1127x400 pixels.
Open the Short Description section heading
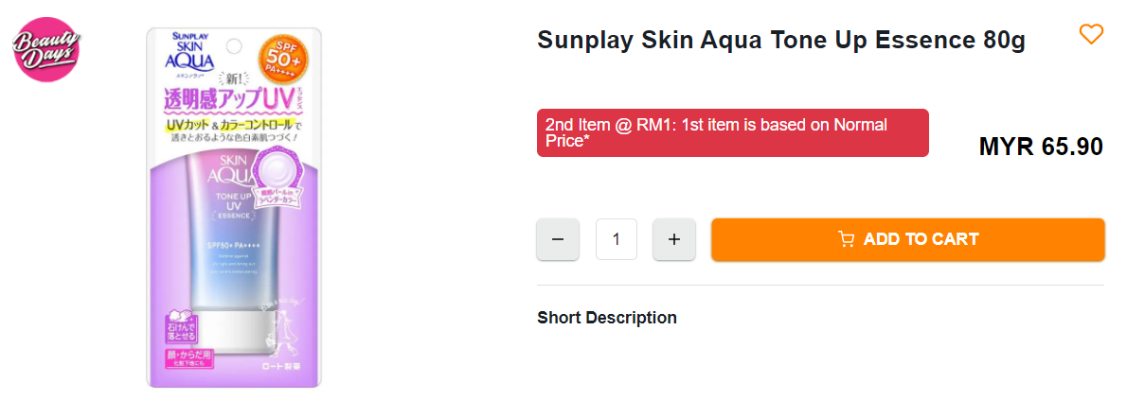coord(606,318)
